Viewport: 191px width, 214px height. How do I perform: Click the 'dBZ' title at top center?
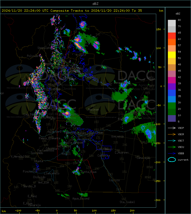click(x=95, y=4)
